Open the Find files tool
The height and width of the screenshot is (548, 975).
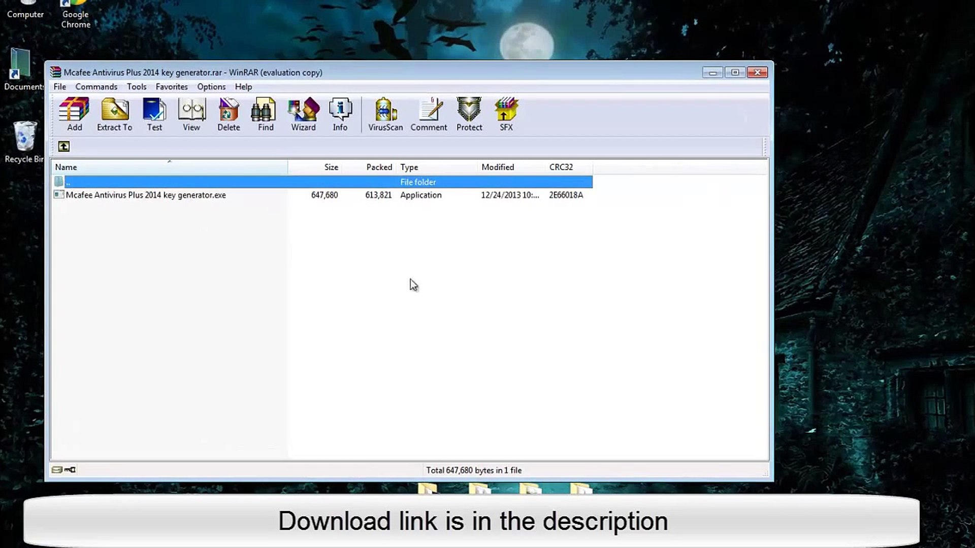pos(266,114)
